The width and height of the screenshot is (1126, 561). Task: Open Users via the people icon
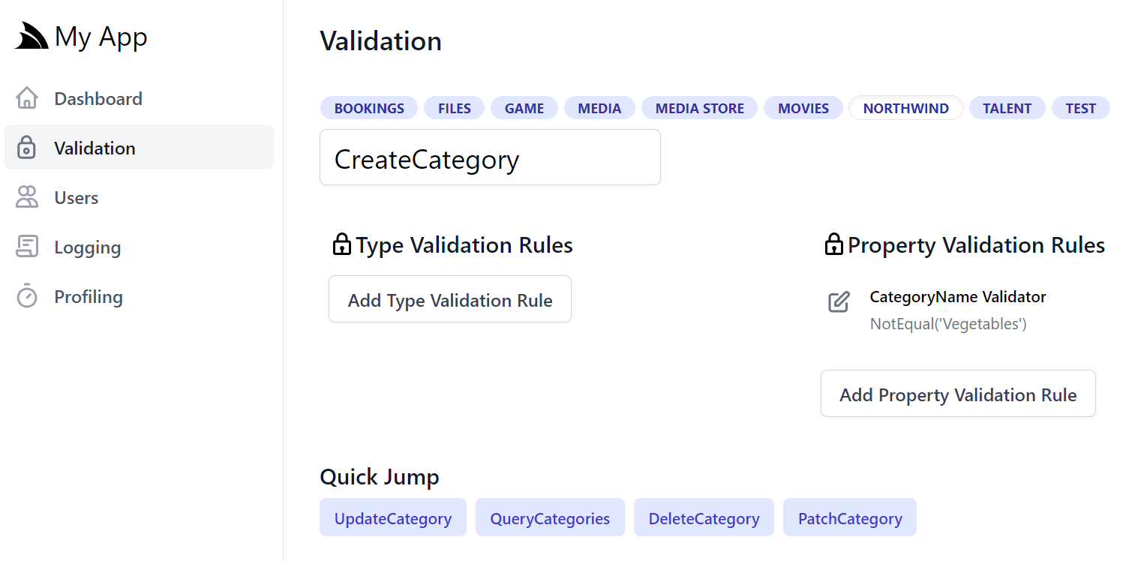click(27, 197)
